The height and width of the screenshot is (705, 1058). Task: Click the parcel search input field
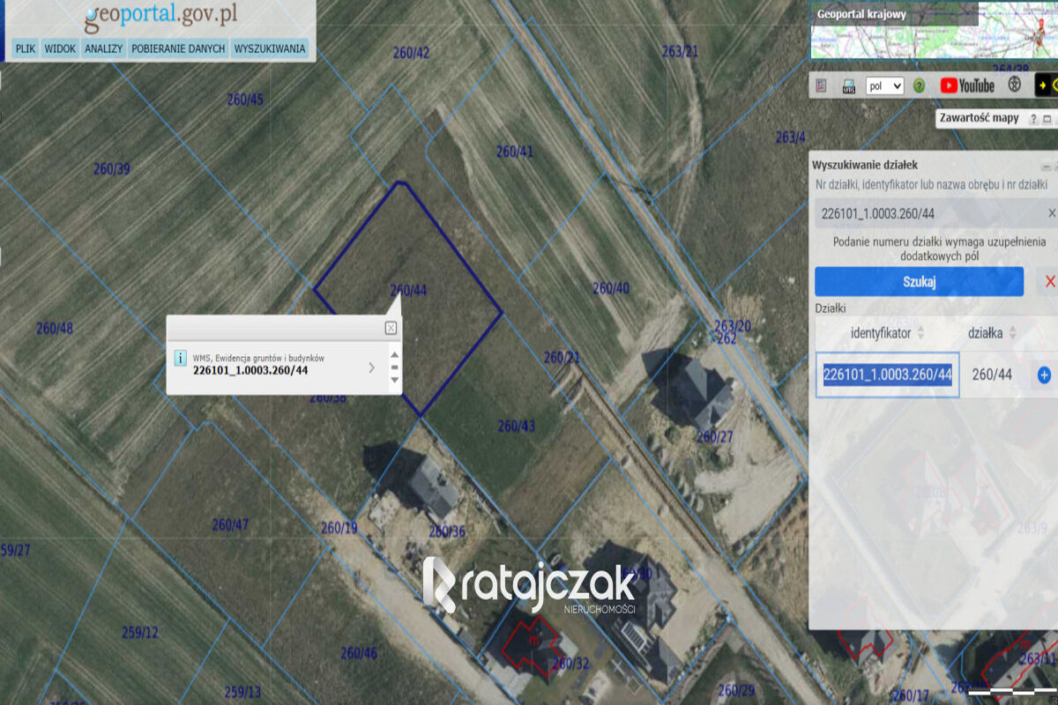point(935,213)
